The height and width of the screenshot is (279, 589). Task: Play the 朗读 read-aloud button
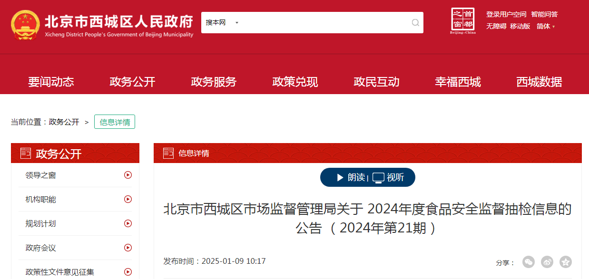point(351,177)
